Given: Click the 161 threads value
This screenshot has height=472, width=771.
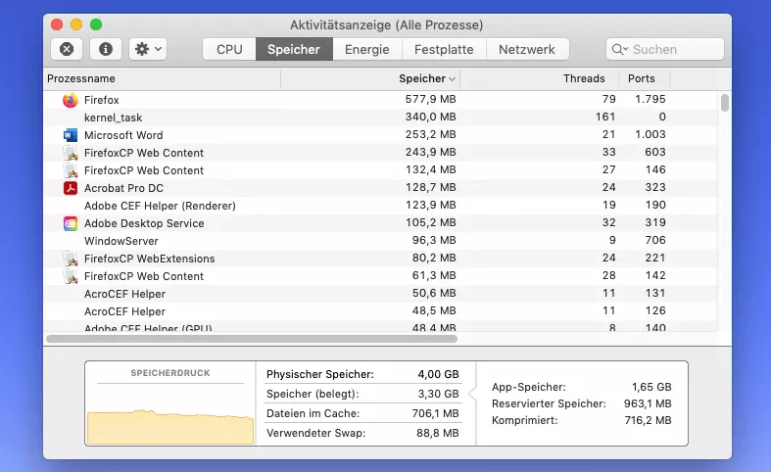Looking at the screenshot, I should coord(605,117).
